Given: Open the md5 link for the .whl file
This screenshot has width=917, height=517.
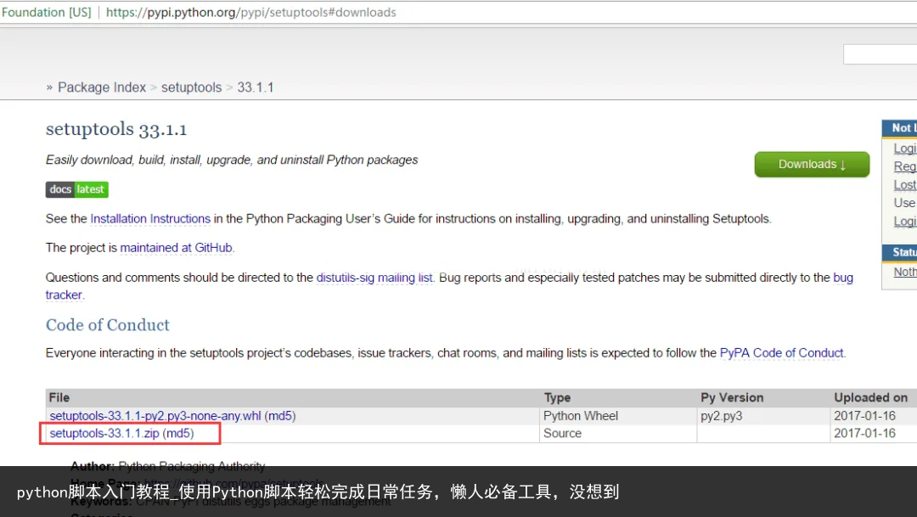Looking at the screenshot, I should (280, 416).
